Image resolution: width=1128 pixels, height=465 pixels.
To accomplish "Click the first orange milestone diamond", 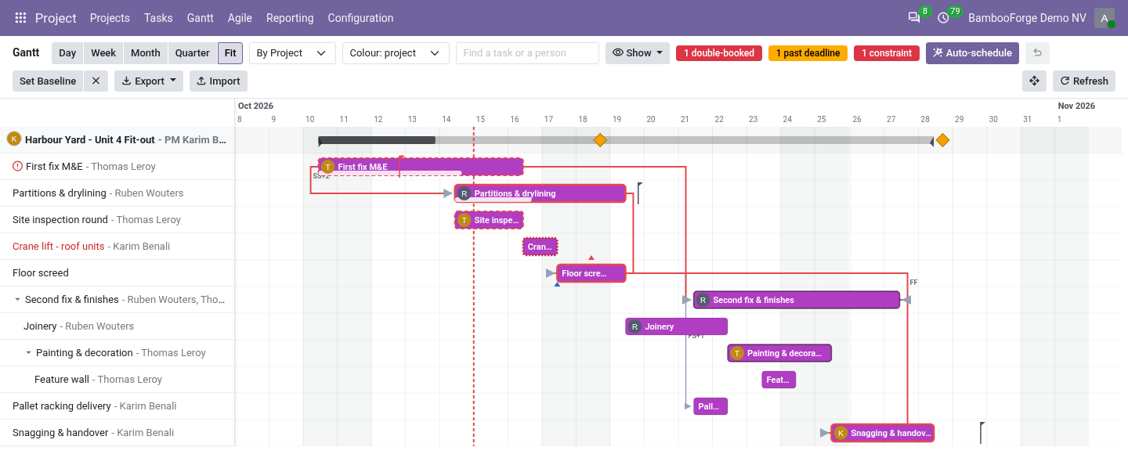I will pyautogui.click(x=600, y=140).
